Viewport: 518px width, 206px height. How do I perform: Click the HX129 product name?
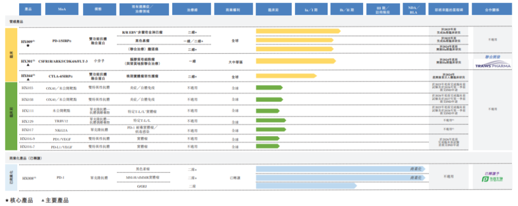27,121
